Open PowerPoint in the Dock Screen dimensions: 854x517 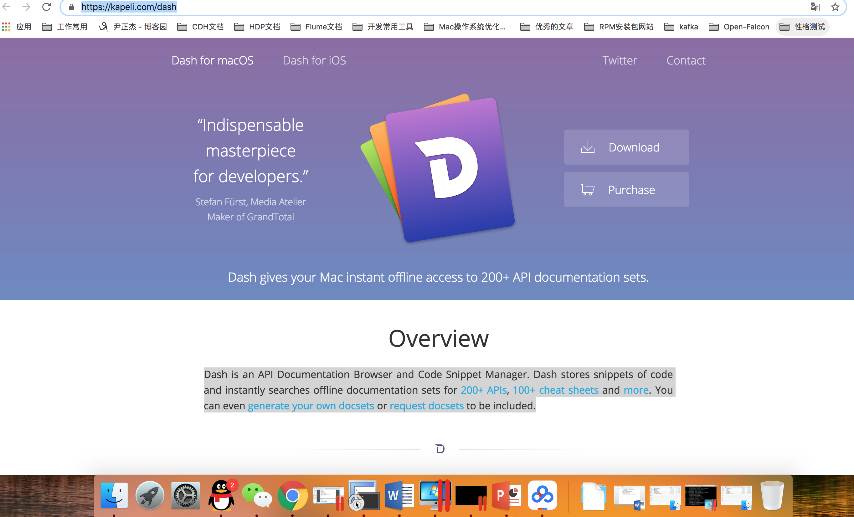coord(507,496)
